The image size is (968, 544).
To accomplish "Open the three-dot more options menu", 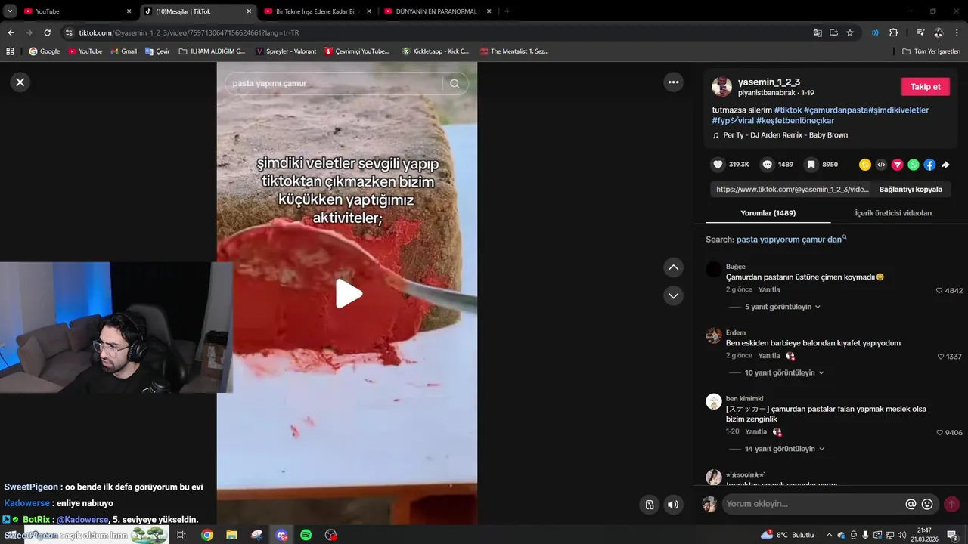I will click(x=673, y=82).
